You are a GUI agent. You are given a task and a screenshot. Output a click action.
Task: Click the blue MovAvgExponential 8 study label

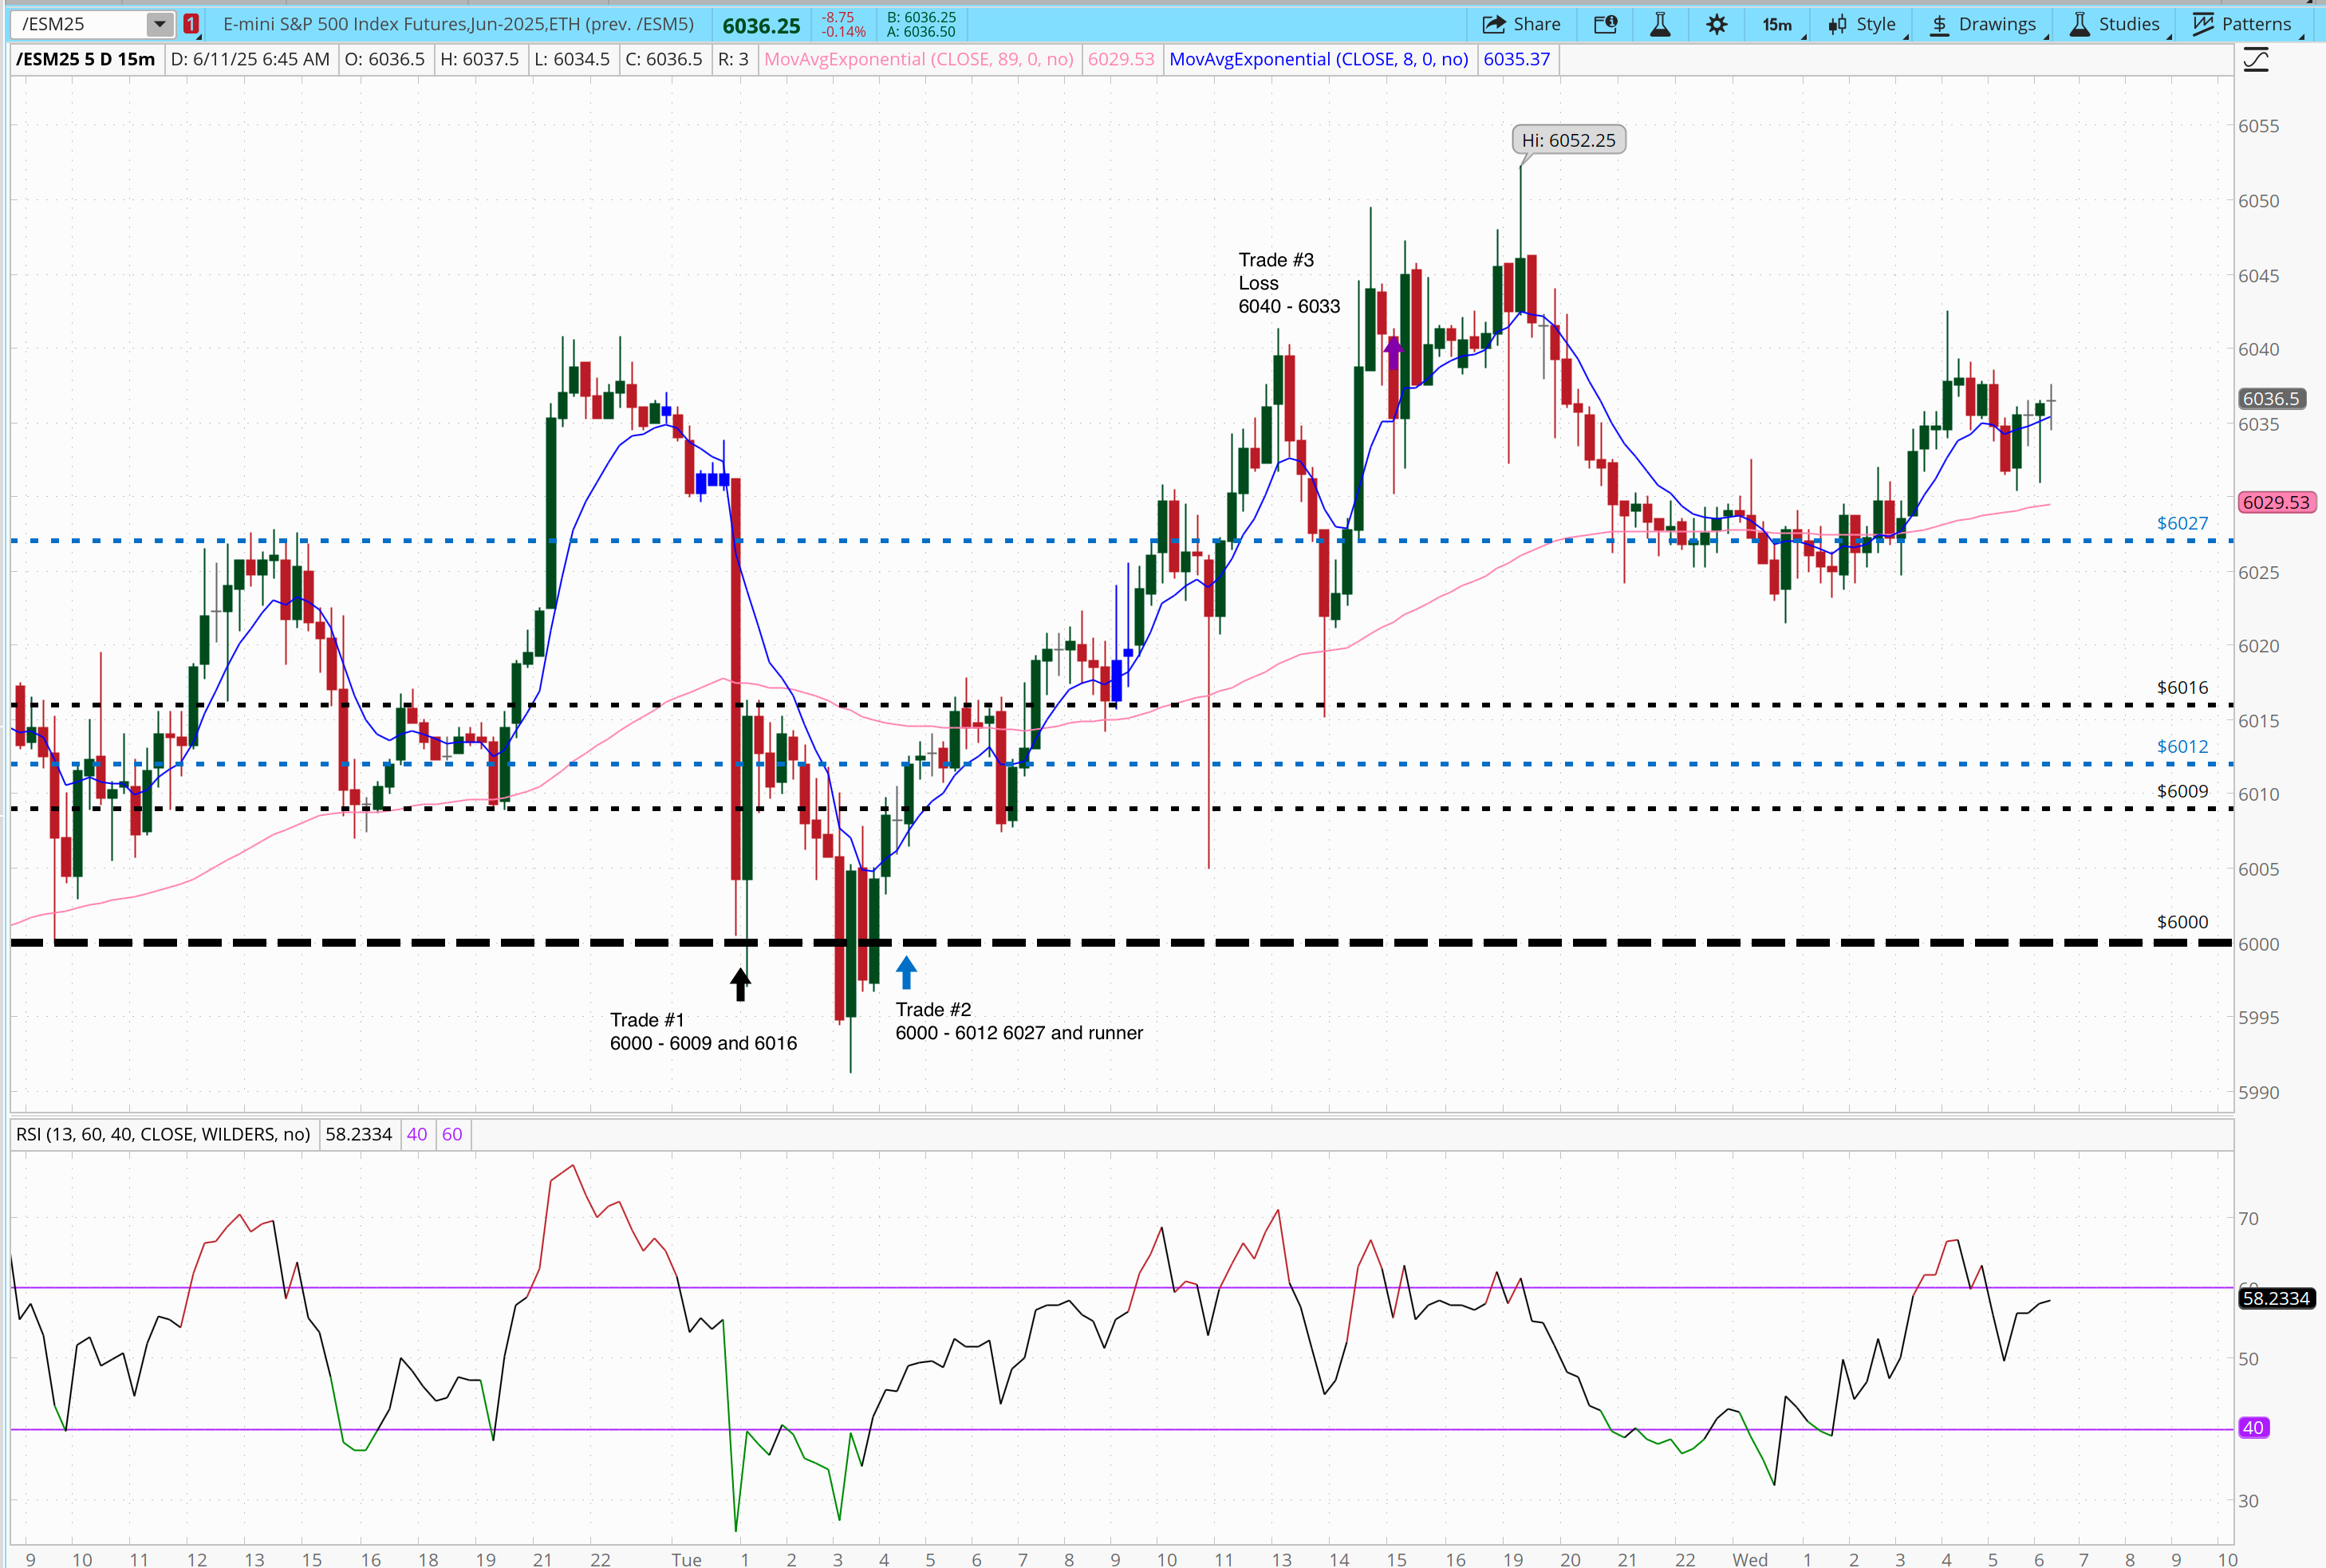(x=1318, y=59)
